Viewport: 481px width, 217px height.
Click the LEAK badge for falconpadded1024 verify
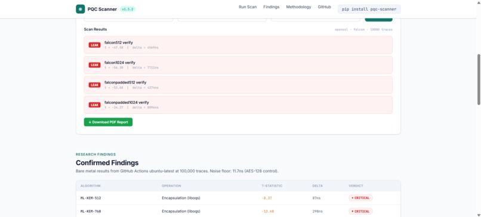click(94, 105)
